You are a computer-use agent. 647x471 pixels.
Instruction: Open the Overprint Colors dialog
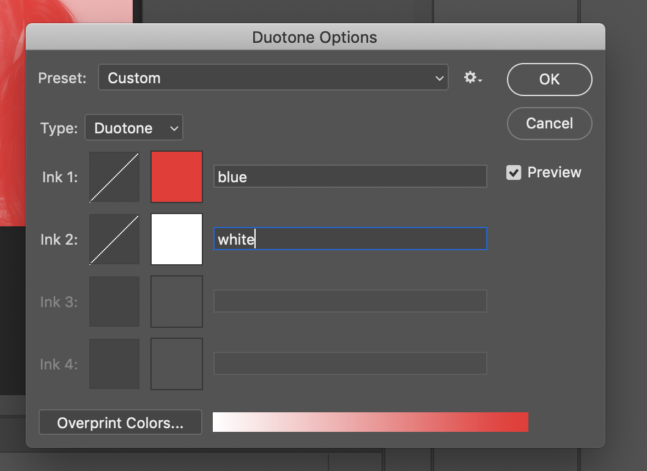tap(120, 422)
